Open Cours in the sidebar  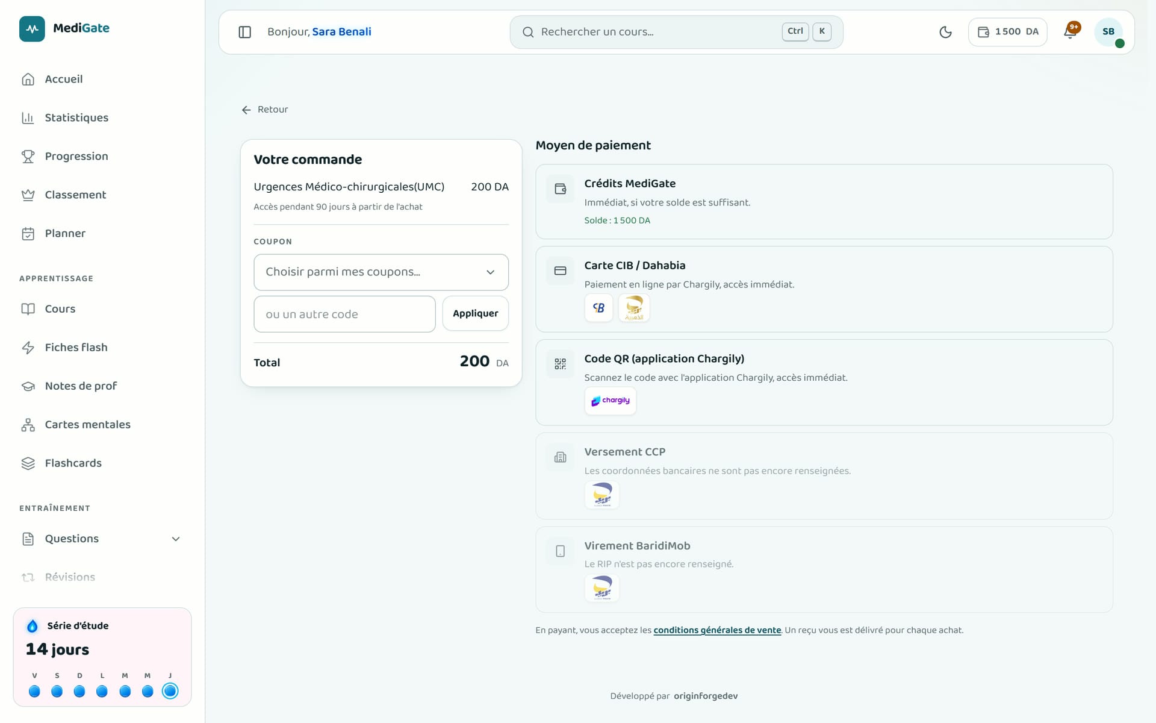(102, 308)
